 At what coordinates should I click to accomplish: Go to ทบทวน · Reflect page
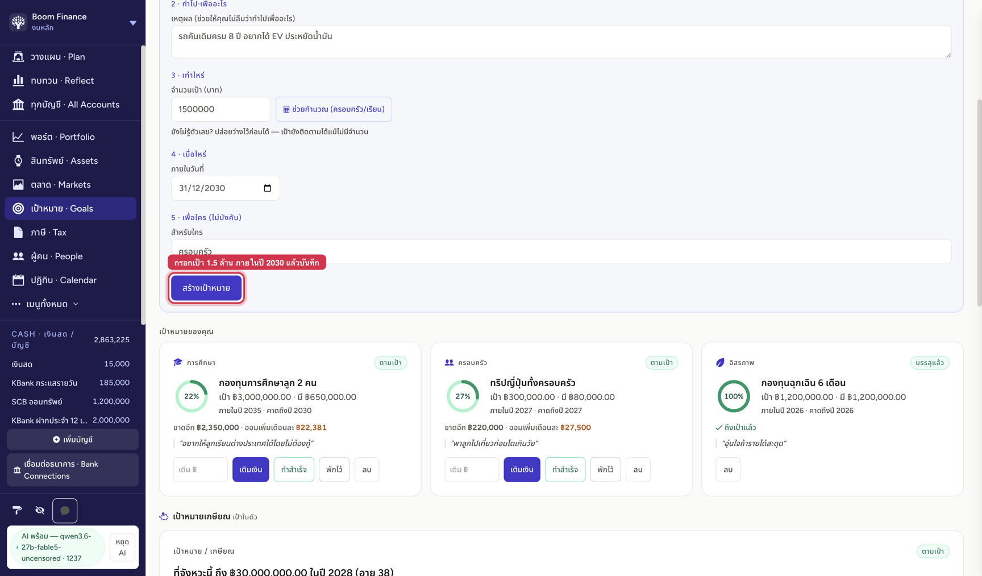(70, 81)
